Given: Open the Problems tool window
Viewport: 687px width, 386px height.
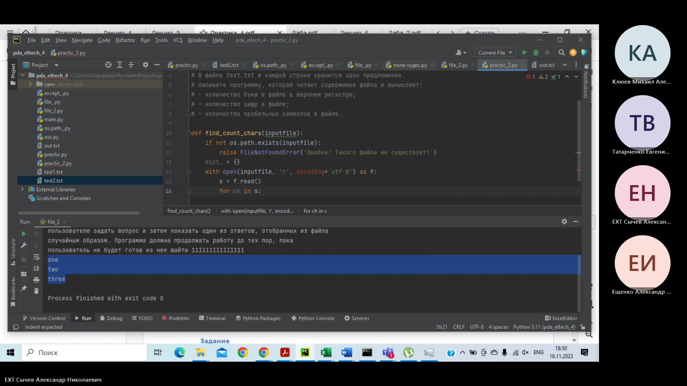Looking at the screenshot, I should 175,318.
